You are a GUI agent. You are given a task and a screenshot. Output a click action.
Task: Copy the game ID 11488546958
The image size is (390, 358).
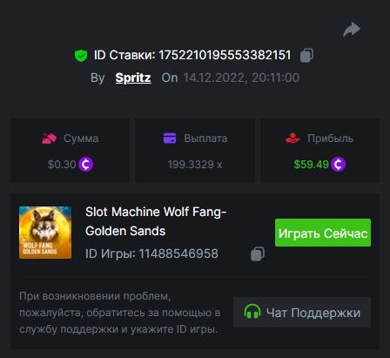coord(258,253)
